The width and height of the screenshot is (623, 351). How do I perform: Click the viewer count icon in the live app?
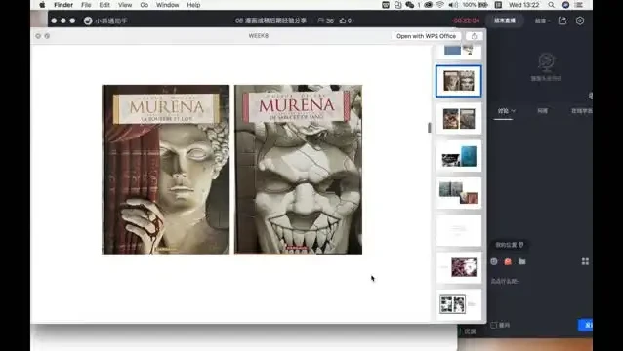click(x=320, y=20)
